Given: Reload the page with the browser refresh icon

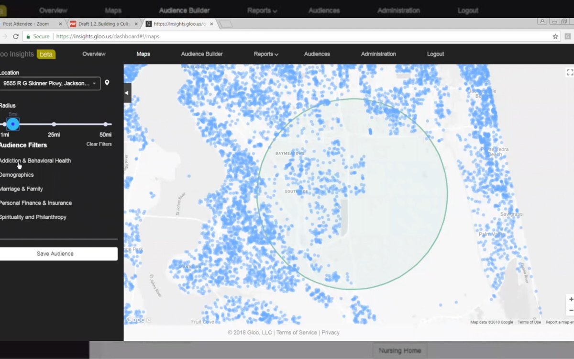Looking at the screenshot, I should click(x=16, y=36).
